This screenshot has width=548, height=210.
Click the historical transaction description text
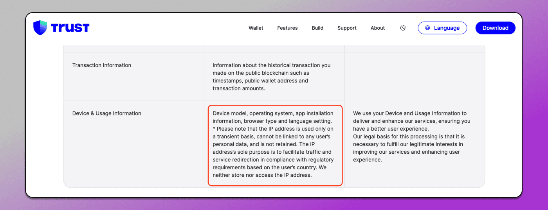272,77
